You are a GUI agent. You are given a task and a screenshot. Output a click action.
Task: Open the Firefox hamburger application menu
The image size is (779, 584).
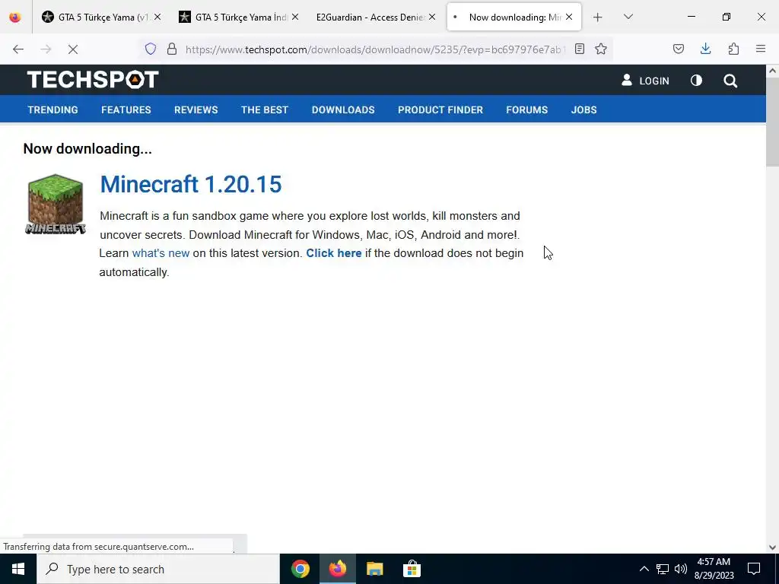[761, 49]
